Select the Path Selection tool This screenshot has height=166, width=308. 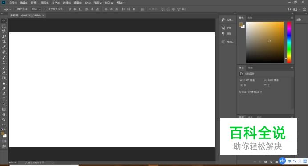(4, 104)
